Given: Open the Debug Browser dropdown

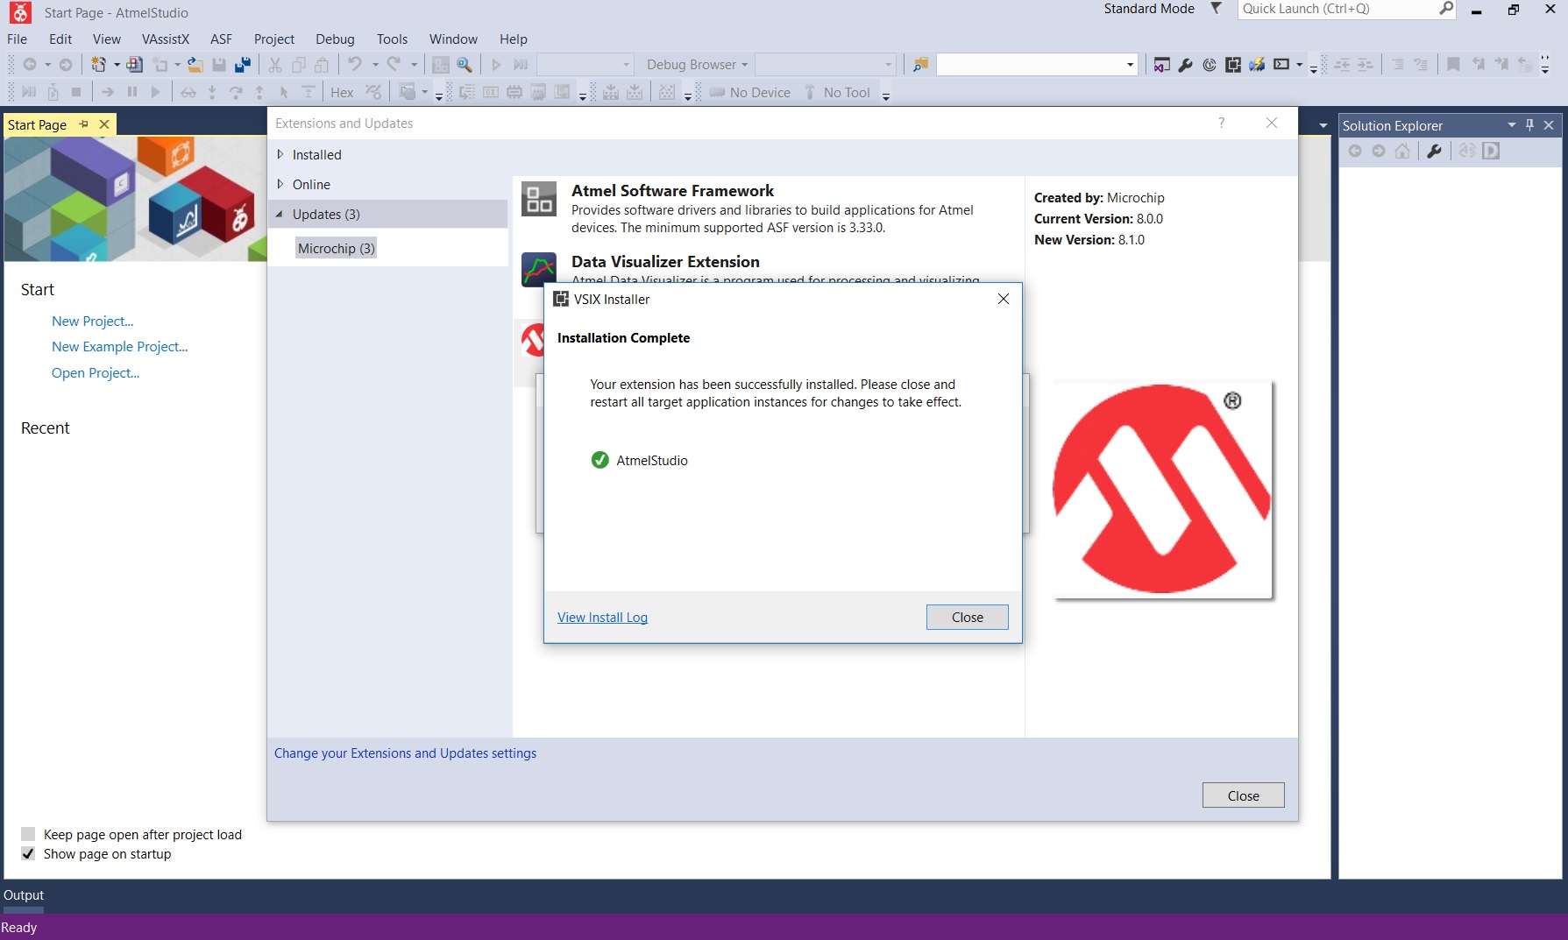Looking at the screenshot, I should 698,65.
